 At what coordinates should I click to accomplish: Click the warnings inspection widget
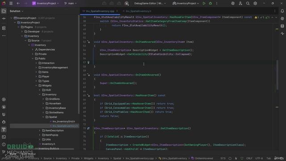point(262,17)
